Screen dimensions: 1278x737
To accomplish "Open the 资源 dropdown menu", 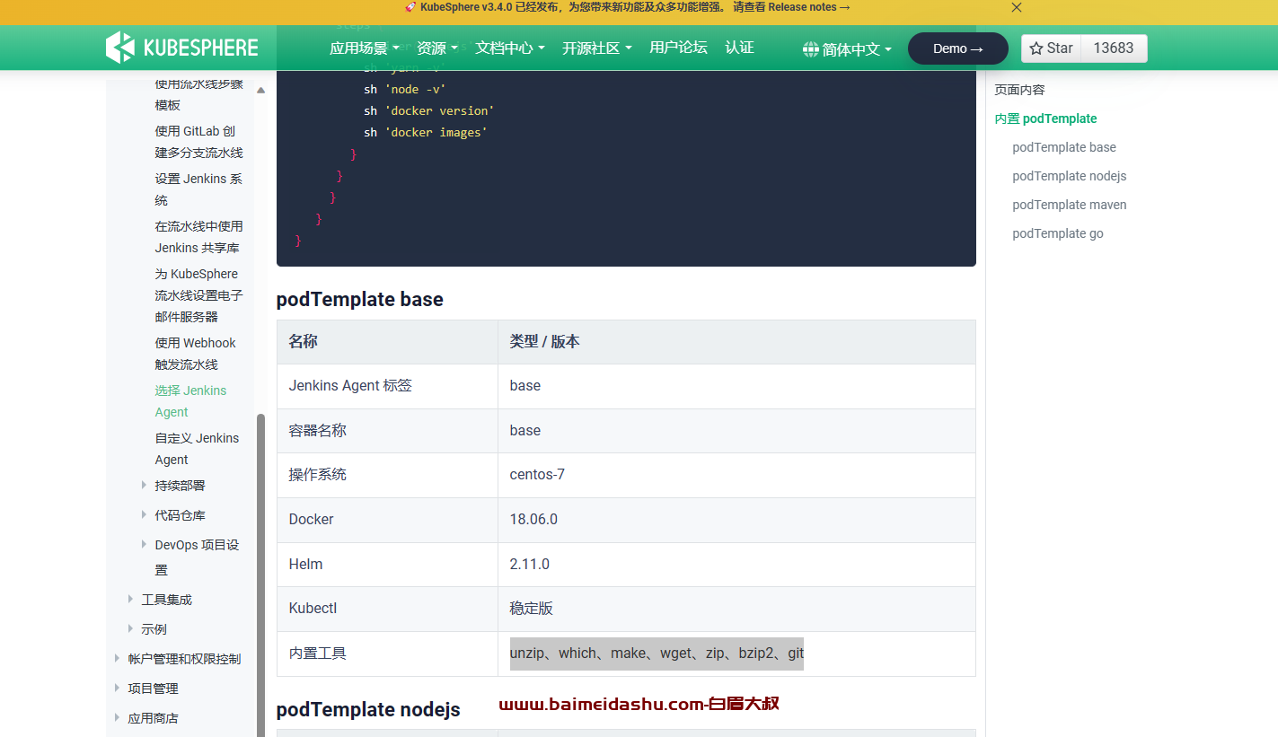I will coord(437,48).
